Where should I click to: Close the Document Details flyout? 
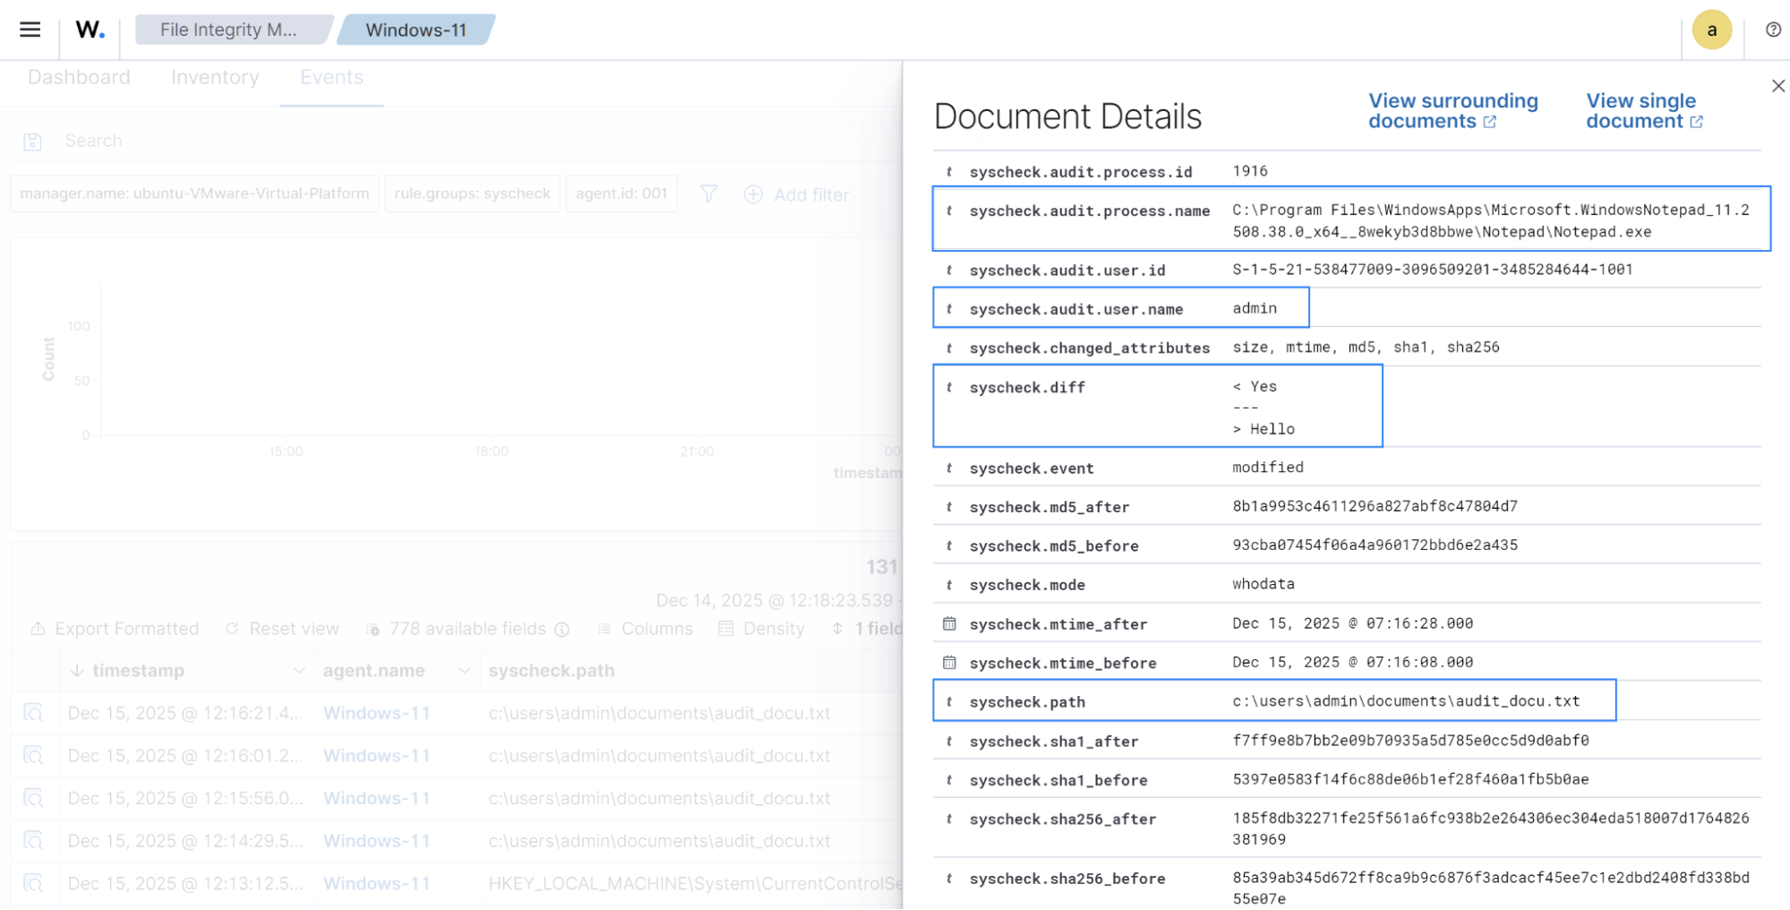[1777, 86]
